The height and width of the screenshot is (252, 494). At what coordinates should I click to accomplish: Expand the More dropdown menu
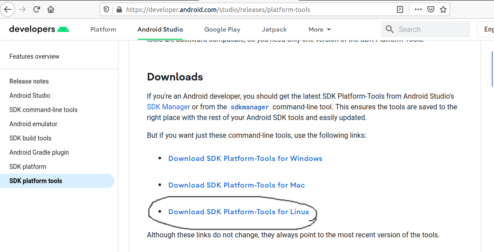click(x=320, y=29)
